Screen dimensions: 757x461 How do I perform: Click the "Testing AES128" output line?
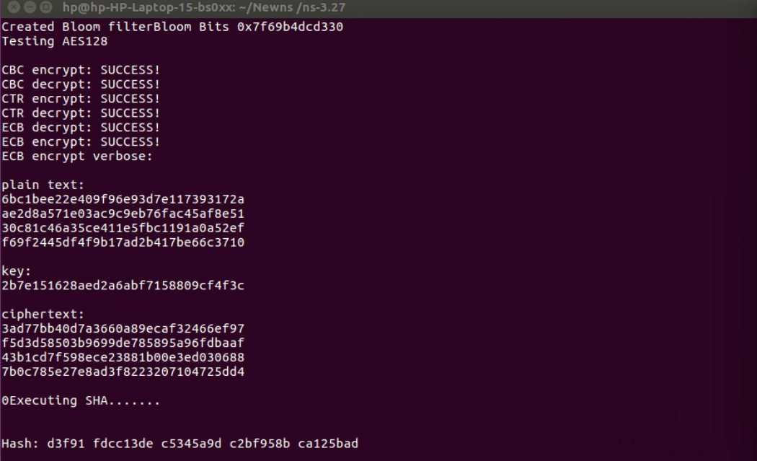click(54, 41)
